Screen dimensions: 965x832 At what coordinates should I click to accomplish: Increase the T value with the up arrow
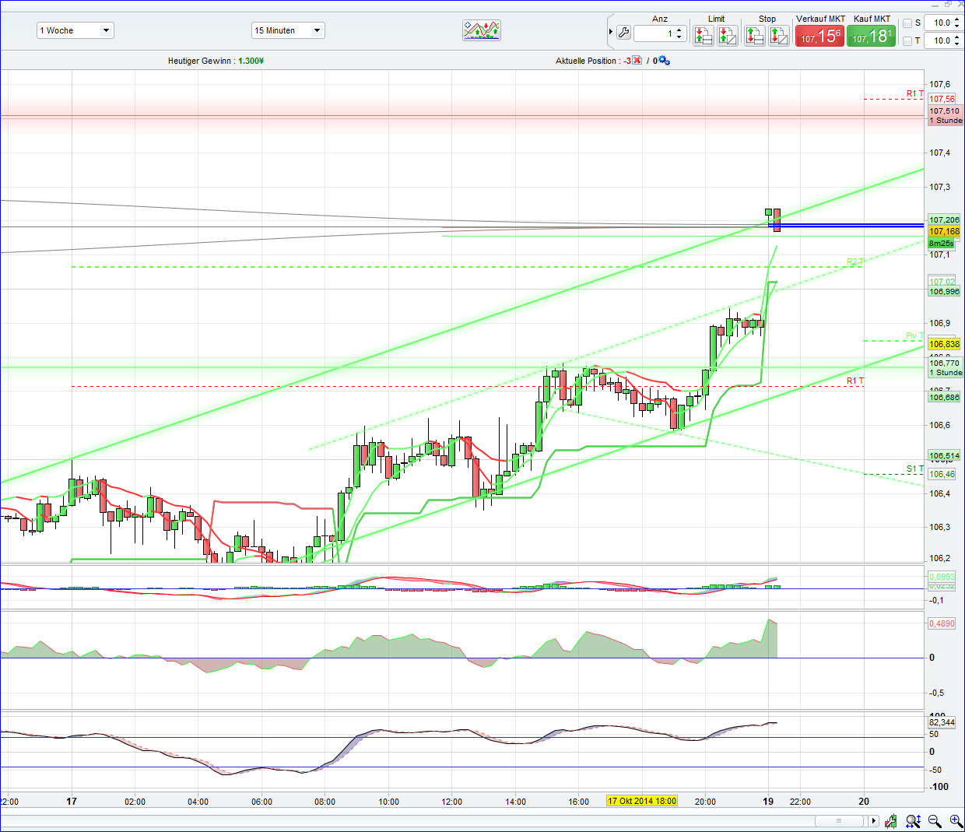[958, 37]
